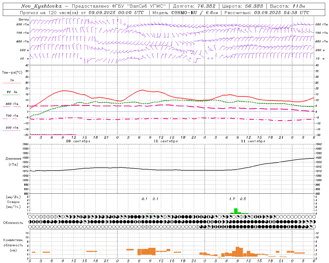Click the elevation value 113м
This screenshot has width=329, height=263.
tap(299, 6)
